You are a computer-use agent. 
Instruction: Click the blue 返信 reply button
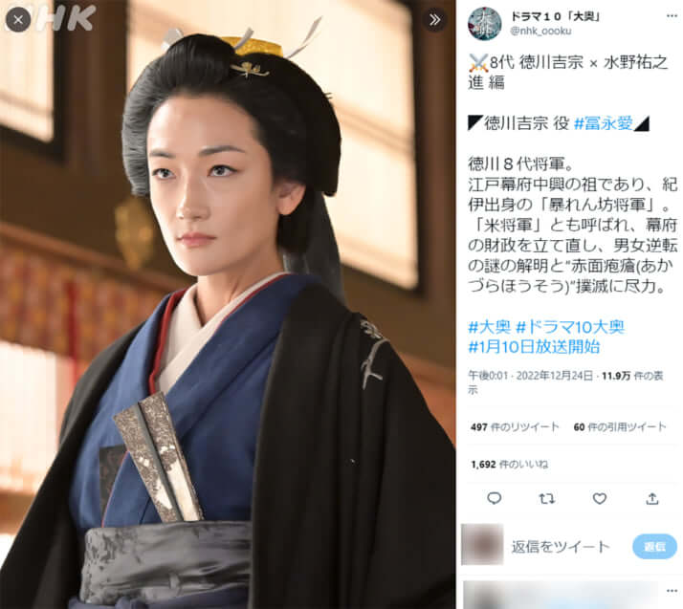pyautogui.click(x=654, y=547)
